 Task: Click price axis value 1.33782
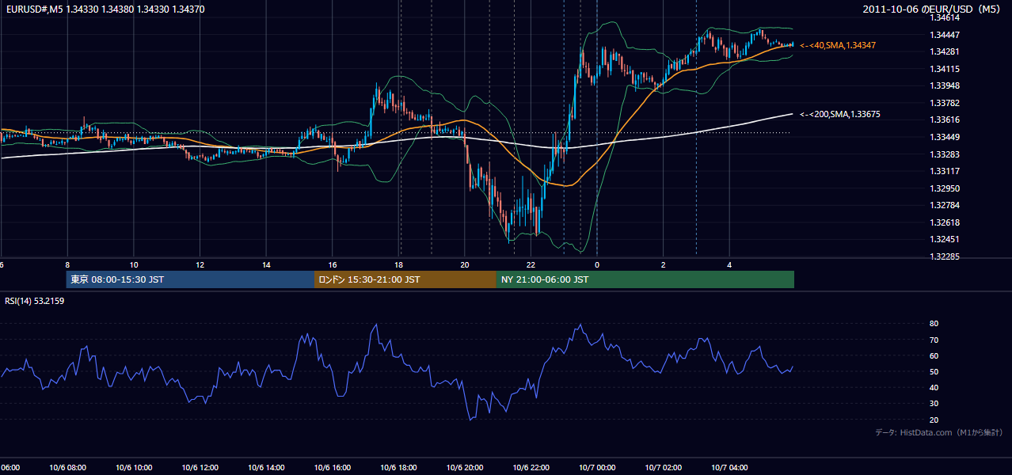click(945, 103)
